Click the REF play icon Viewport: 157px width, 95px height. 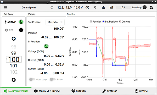coord(7,30)
